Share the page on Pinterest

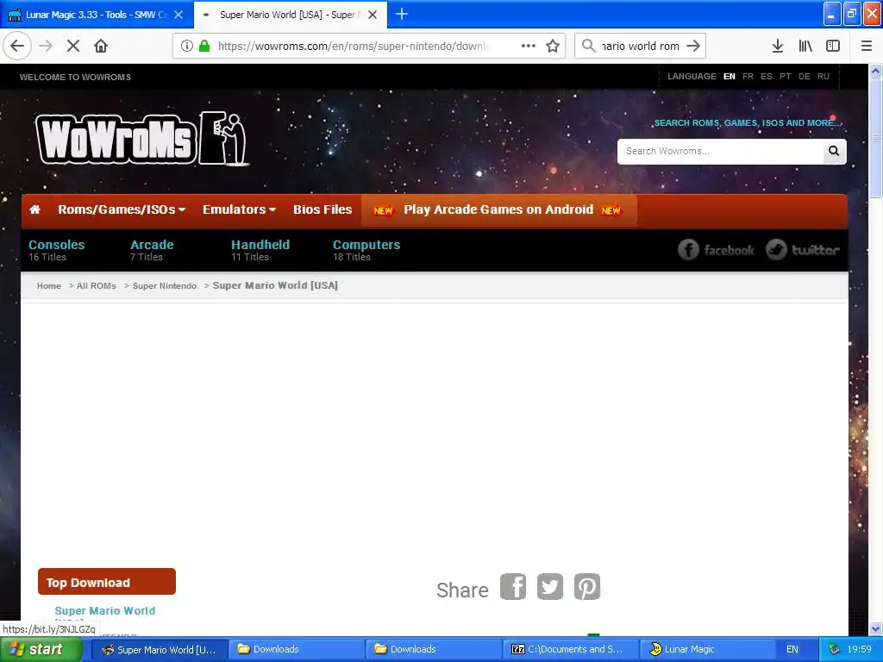click(x=587, y=586)
